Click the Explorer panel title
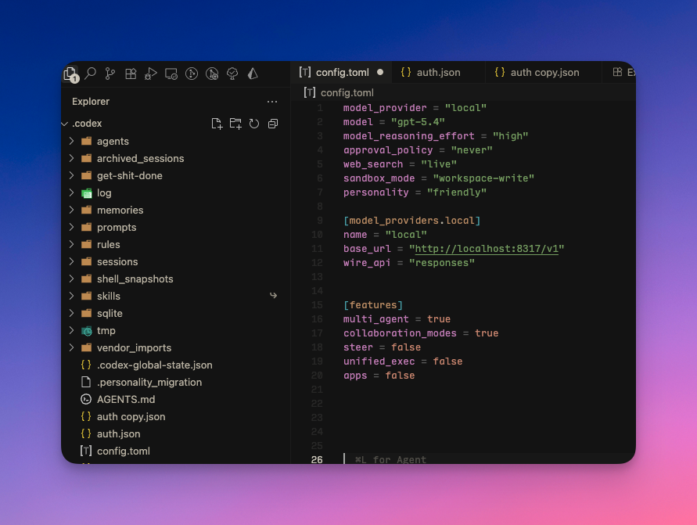This screenshot has width=697, height=525. pos(91,102)
